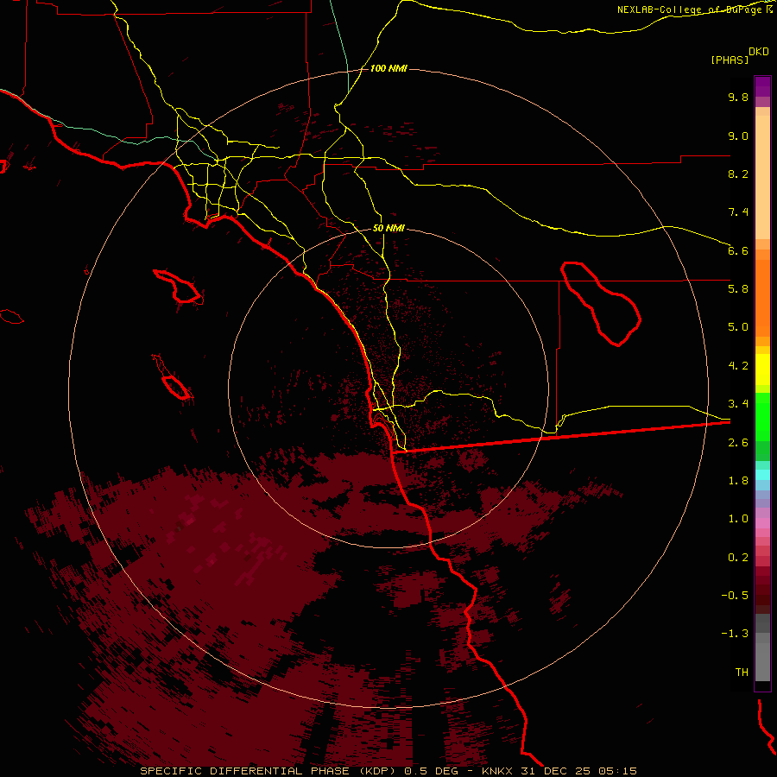Image resolution: width=777 pixels, height=777 pixels.
Task: Click the 5.8 scale value
Action: 738,289
